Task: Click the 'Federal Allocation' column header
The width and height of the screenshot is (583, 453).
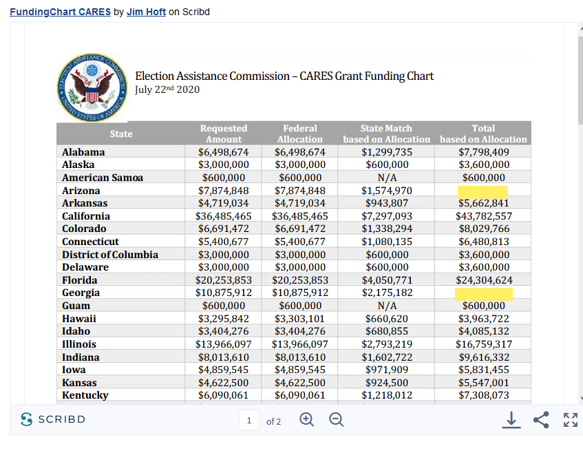Action: (x=300, y=134)
